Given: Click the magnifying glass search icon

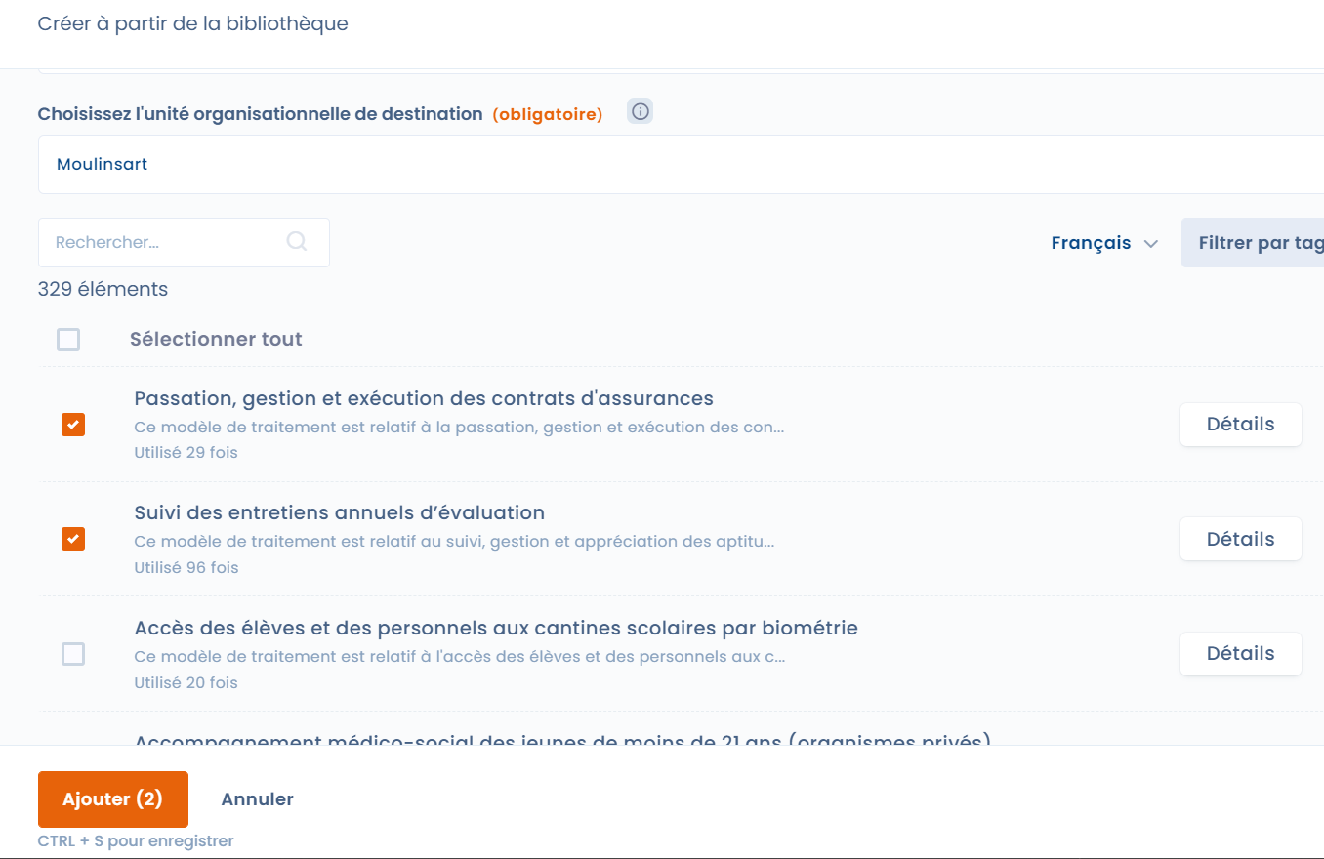Looking at the screenshot, I should (x=297, y=241).
